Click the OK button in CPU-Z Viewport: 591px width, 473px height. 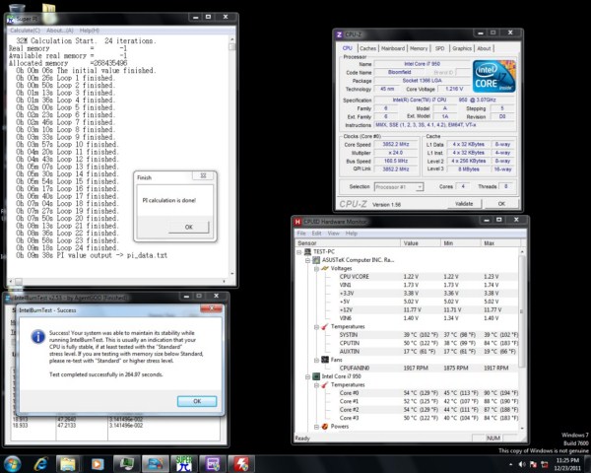point(501,203)
